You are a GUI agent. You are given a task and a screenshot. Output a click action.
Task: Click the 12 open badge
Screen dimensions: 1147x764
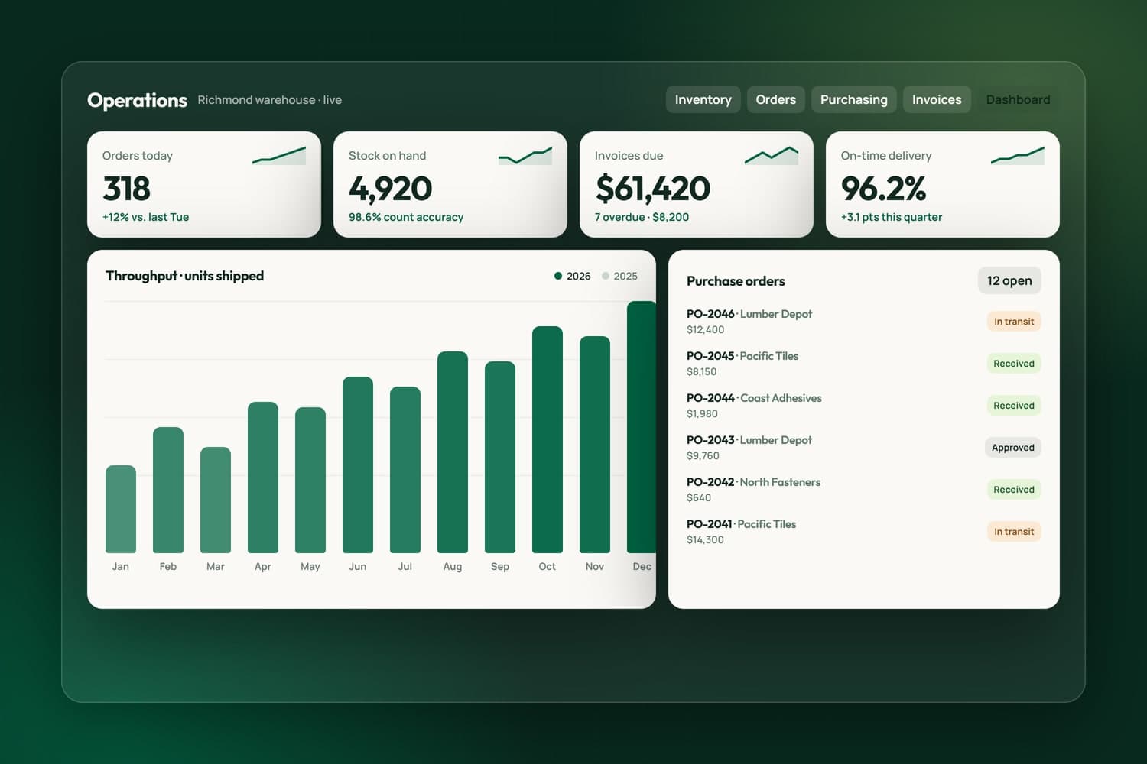[x=1009, y=280]
